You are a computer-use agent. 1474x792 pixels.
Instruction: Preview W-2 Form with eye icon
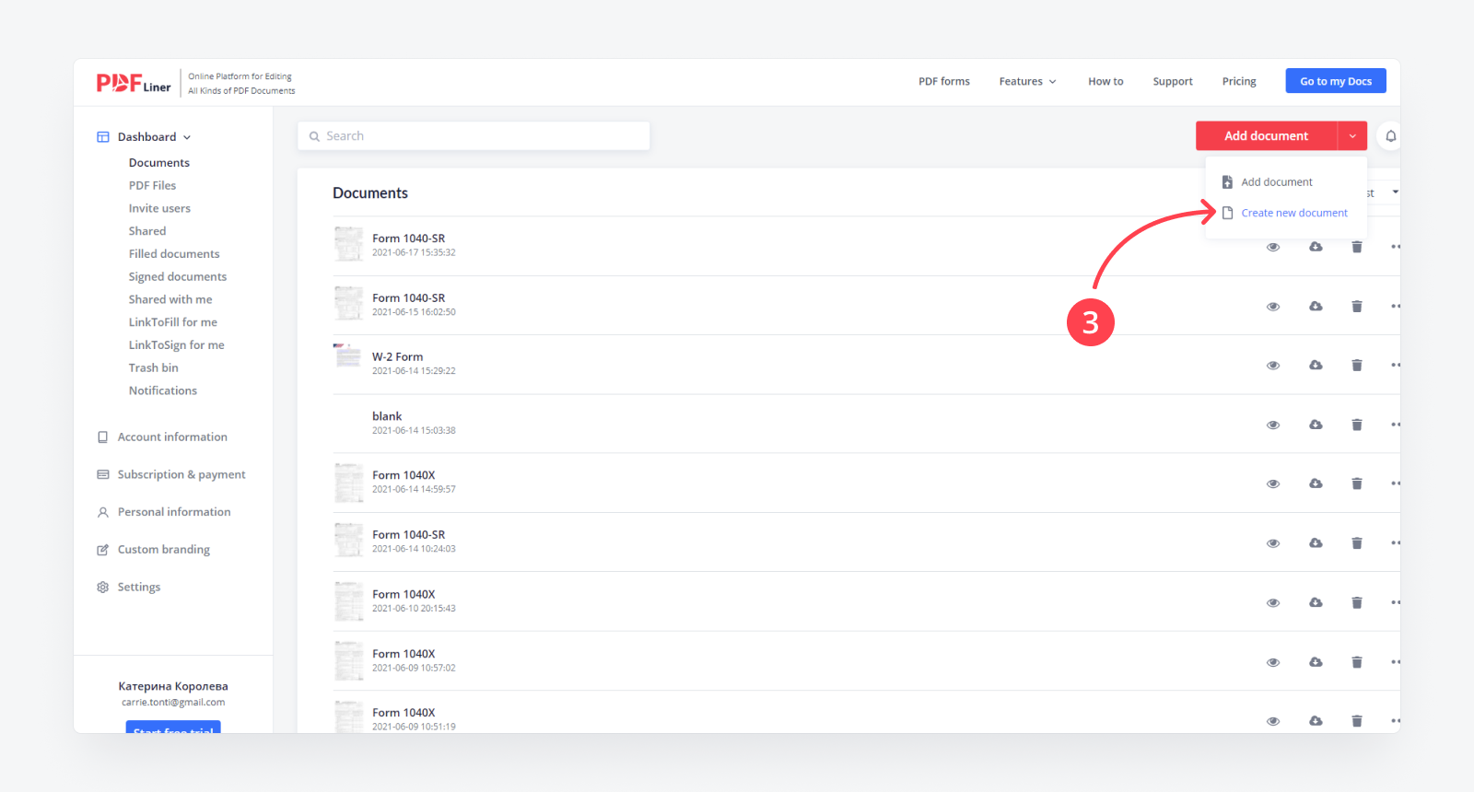1273,366
